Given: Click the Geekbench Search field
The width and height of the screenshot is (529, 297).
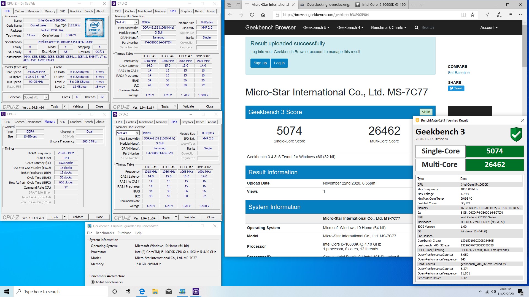Looking at the screenshot, I should [x=428, y=28].
